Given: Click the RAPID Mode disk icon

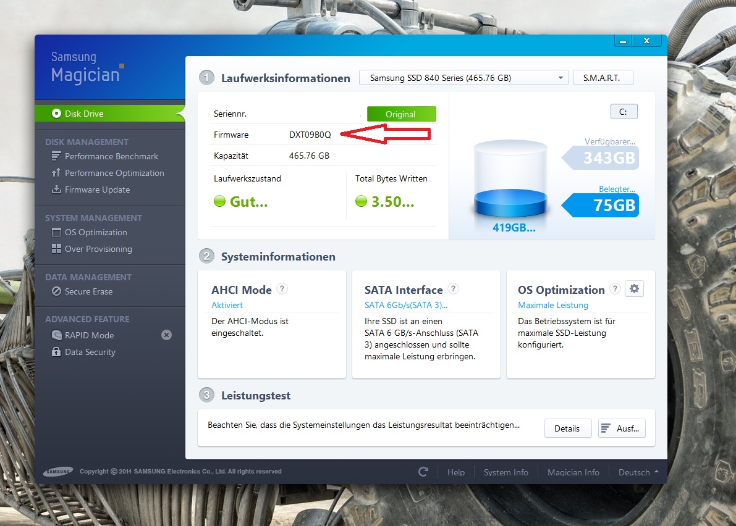Looking at the screenshot, I should (56, 335).
